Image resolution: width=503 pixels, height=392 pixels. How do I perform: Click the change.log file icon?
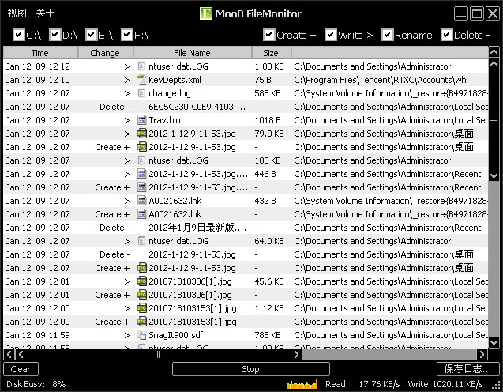coord(142,93)
